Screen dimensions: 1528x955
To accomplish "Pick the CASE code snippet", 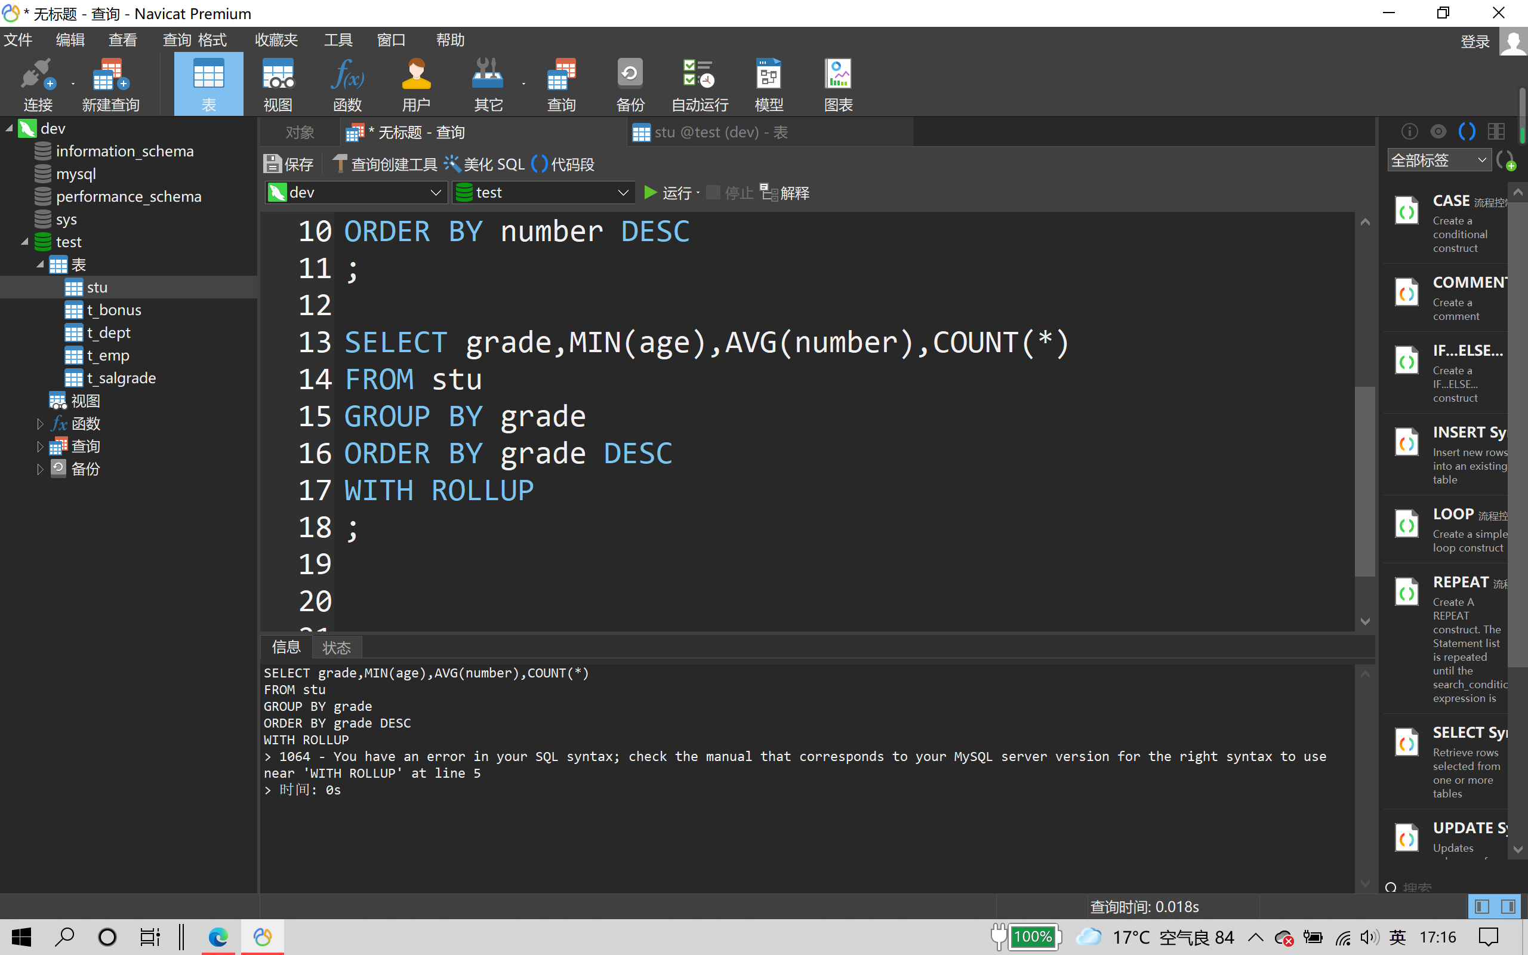I will pyautogui.click(x=1446, y=224).
